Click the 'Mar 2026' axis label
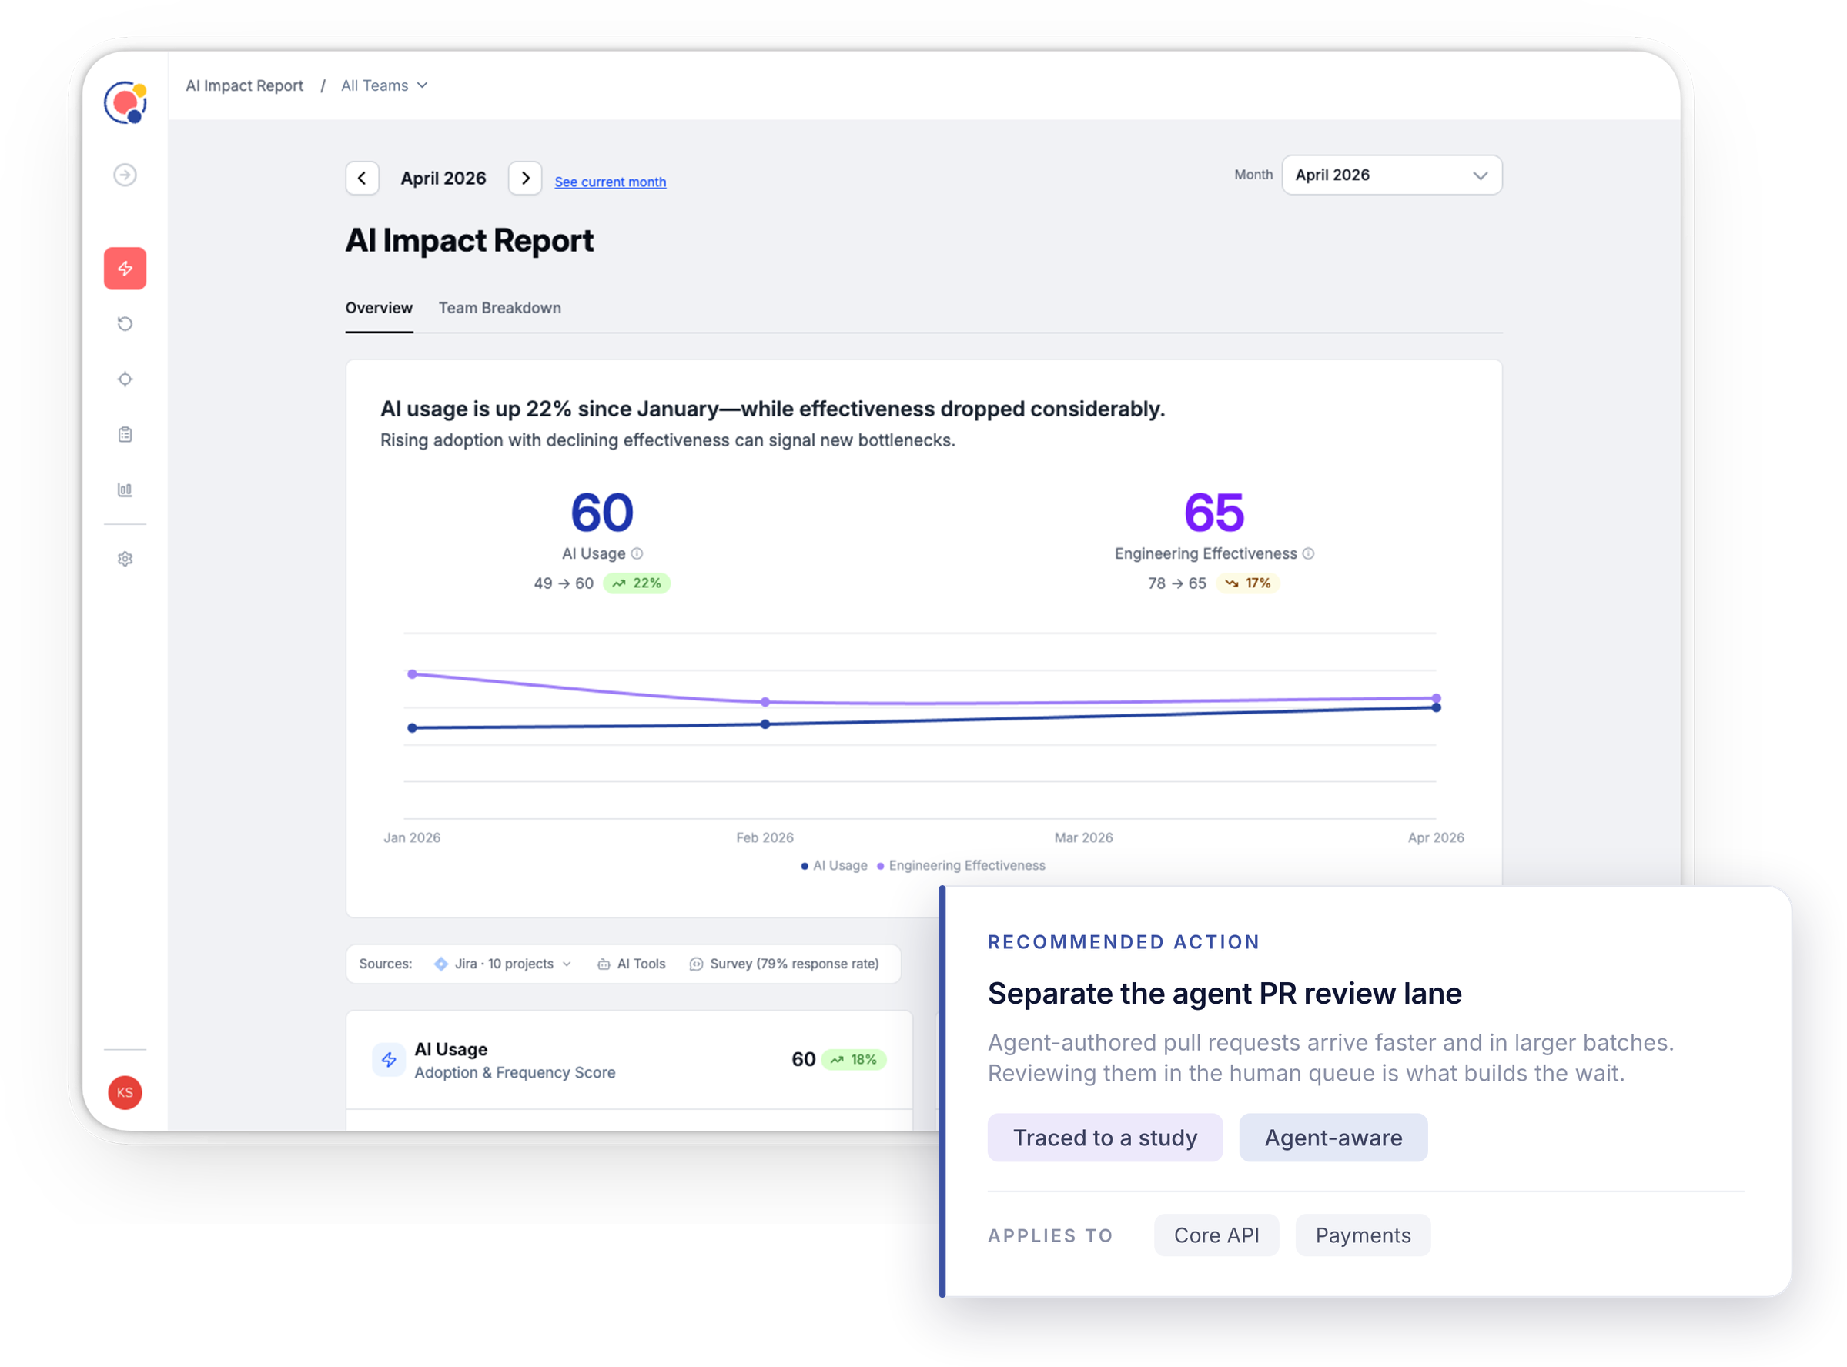 pos(1083,837)
